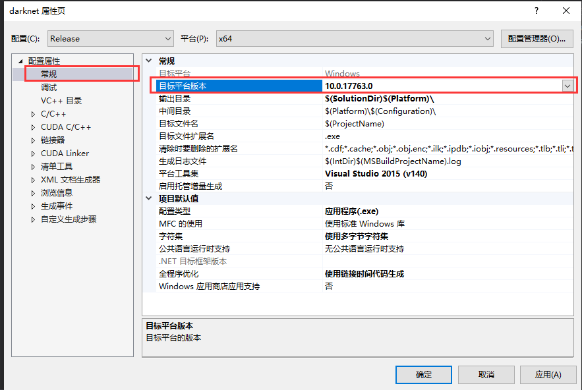Open the 配置 Release dropdown
Screen dimensions: 582x390
coord(111,39)
